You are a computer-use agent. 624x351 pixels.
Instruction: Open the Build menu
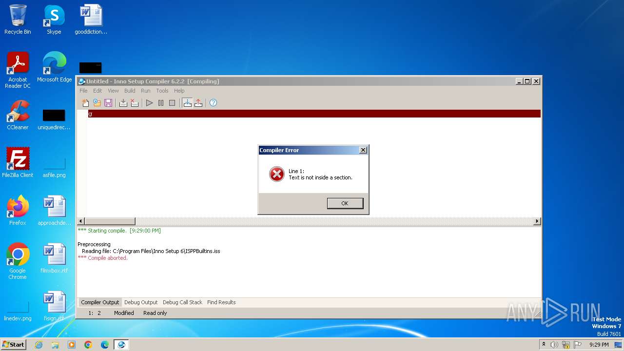130,91
